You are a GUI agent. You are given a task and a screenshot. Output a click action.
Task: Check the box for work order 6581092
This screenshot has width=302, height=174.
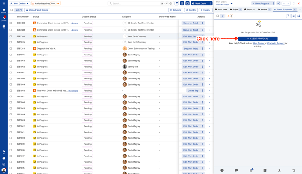click(11, 67)
